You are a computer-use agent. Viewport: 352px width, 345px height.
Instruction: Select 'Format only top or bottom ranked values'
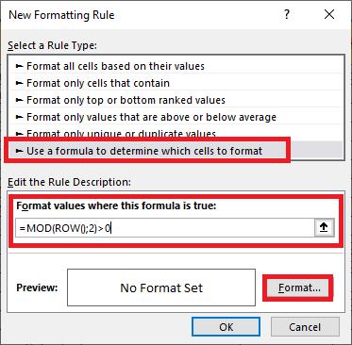176,100
